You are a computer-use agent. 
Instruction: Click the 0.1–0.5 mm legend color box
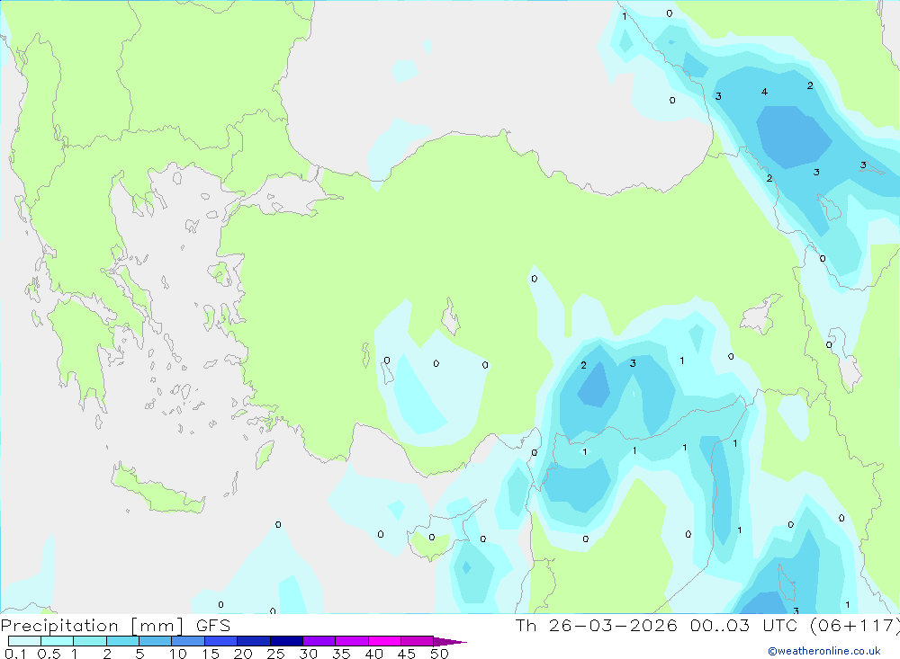[24, 641]
